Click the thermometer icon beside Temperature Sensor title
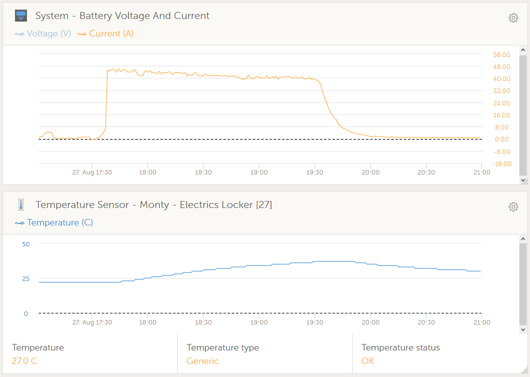530x377 pixels. [x=21, y=204]
